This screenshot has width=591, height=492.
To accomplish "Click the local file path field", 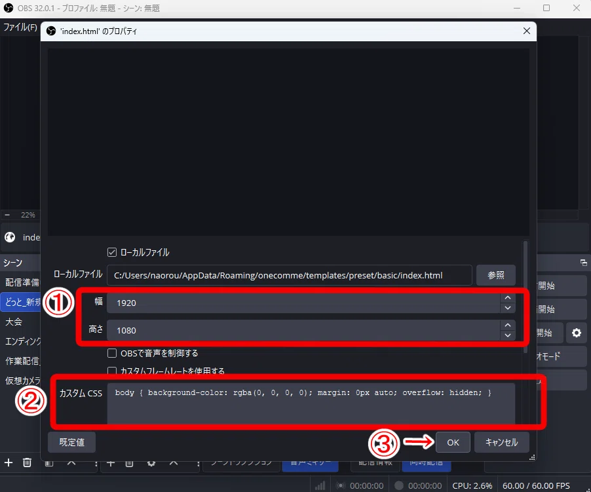I will (289, 275).
